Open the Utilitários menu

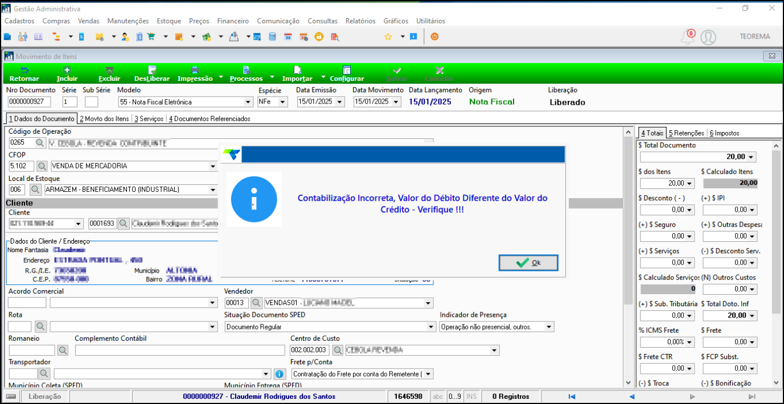click(430, 21)
